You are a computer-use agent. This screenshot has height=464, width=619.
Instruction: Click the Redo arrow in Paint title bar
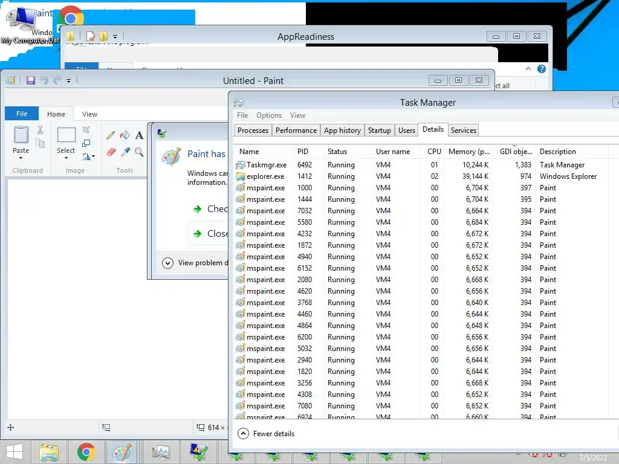pos(57,80)
